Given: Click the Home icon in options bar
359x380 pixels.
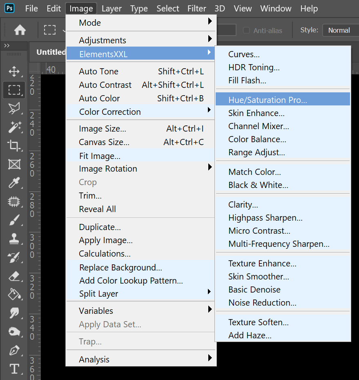Looking at the screenshot, I should click(x=20, y=30).
